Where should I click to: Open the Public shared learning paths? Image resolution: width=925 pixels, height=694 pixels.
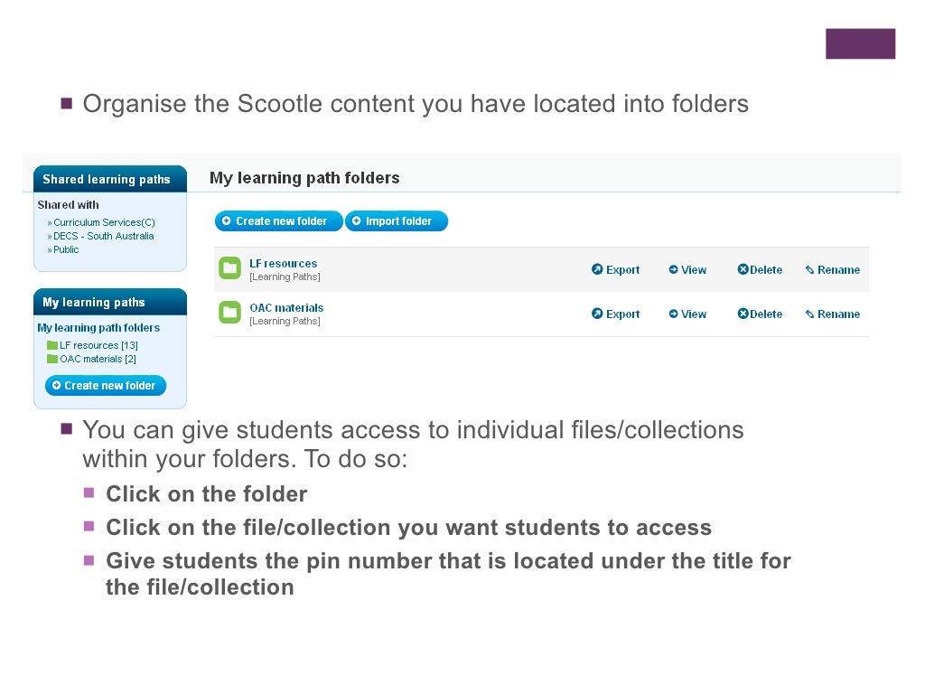tap(66, 249)
